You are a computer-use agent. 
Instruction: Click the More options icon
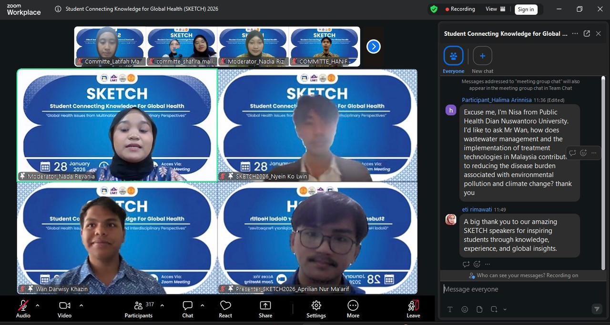353,309
